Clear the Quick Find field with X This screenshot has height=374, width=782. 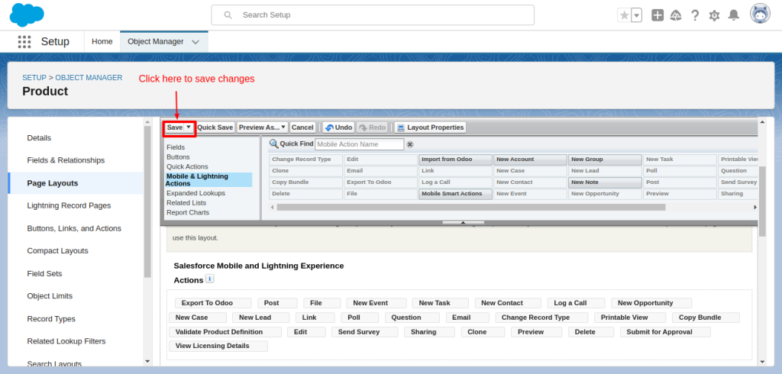click(x=410, y=144)
